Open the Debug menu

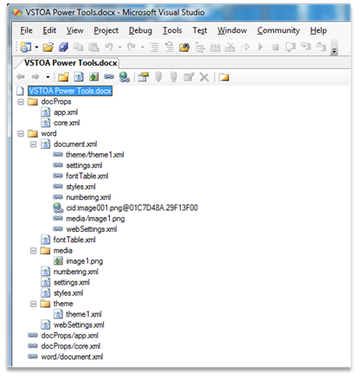pyautogui.click(x=140, y=30)
